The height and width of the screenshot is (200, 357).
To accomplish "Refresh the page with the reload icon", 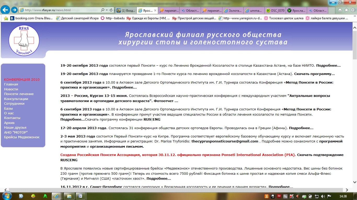I will pyautogui.click(x=111, y=10).
